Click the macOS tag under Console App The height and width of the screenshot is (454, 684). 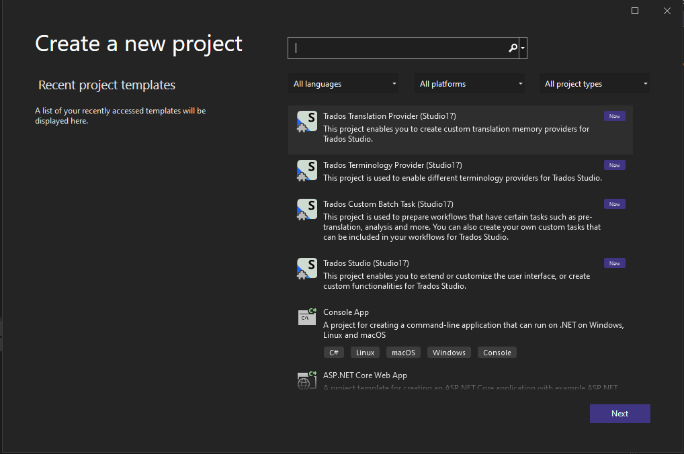403,353
